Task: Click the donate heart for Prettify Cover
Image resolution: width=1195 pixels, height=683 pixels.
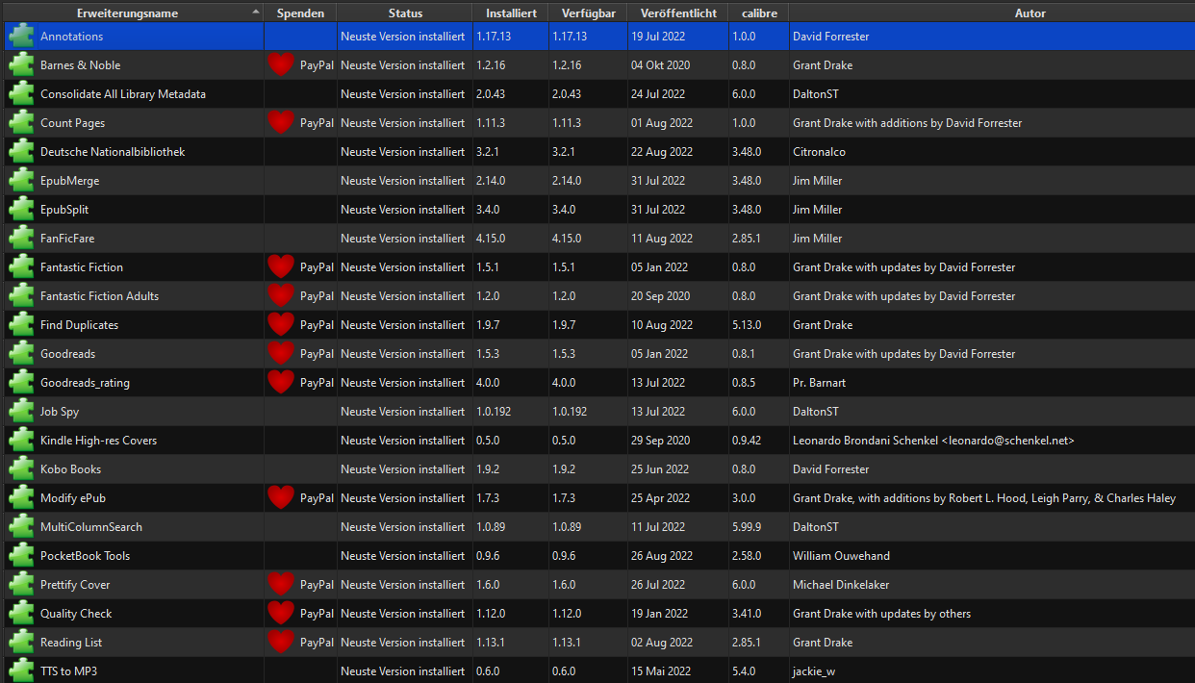Action: 281,585
